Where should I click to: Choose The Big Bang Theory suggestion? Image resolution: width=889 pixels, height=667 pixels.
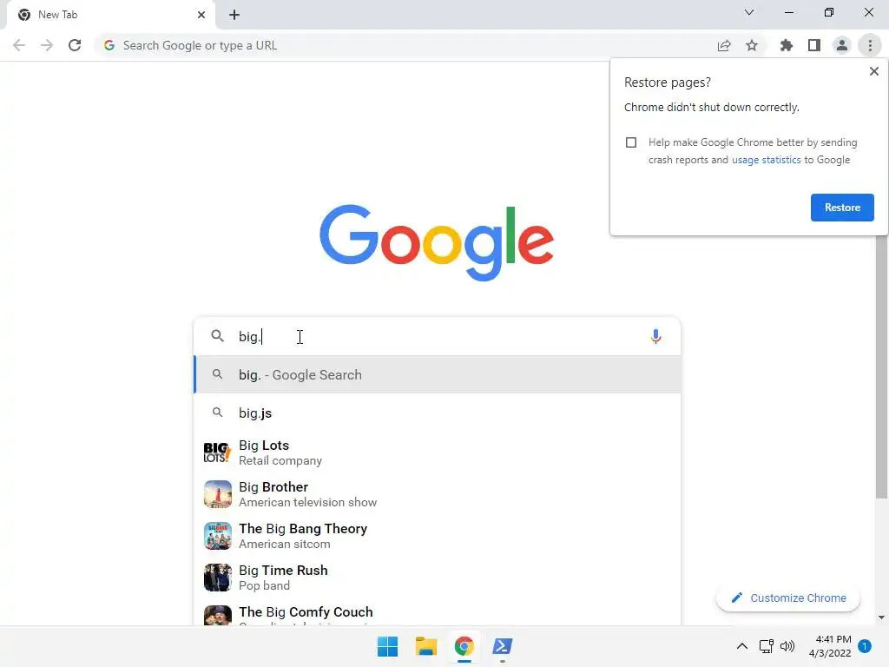pos(438,536)
